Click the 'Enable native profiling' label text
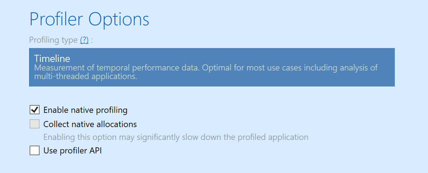 [x=85, y=110]
